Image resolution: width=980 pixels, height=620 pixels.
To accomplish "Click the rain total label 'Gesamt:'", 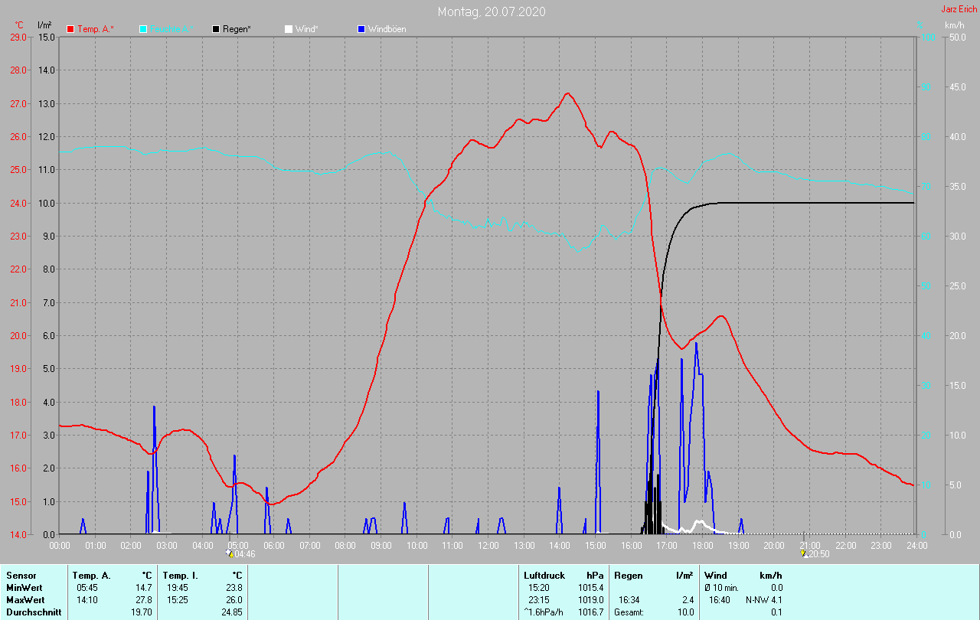I will (x=629, y=612).
